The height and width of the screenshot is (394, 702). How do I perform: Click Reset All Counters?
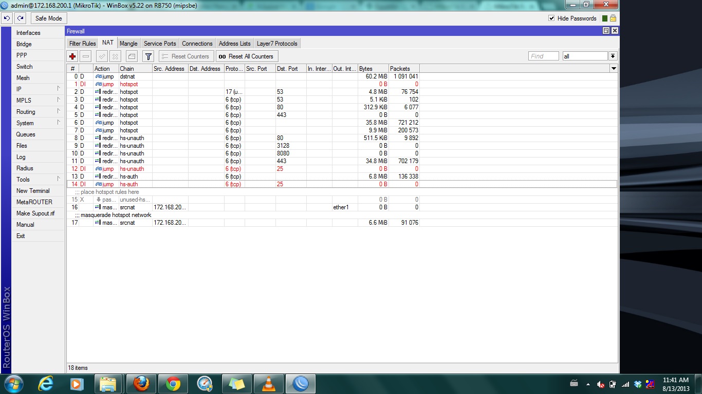click(247, 56)
